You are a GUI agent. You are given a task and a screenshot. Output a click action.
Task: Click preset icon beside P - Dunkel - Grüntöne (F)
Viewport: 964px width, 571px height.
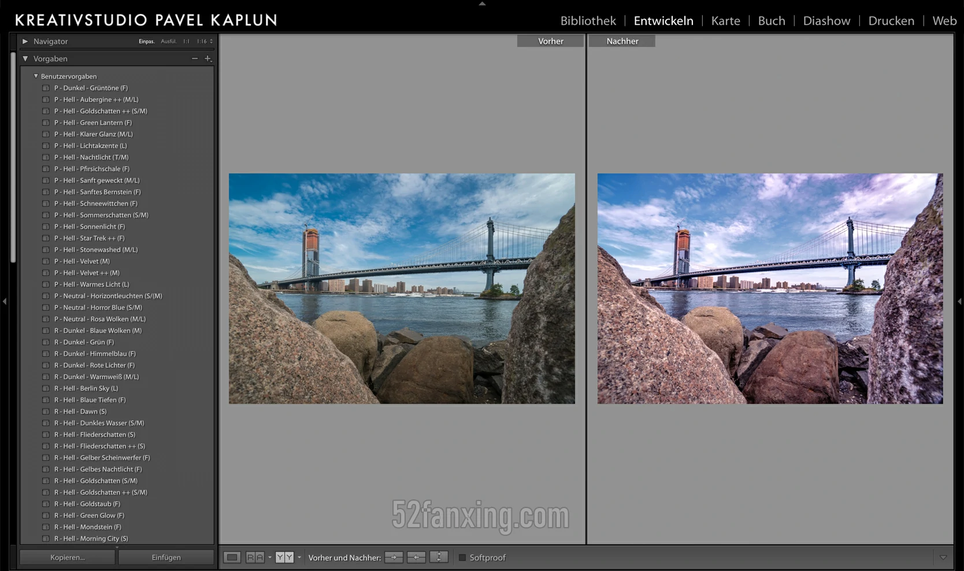[x=46, y=88]
